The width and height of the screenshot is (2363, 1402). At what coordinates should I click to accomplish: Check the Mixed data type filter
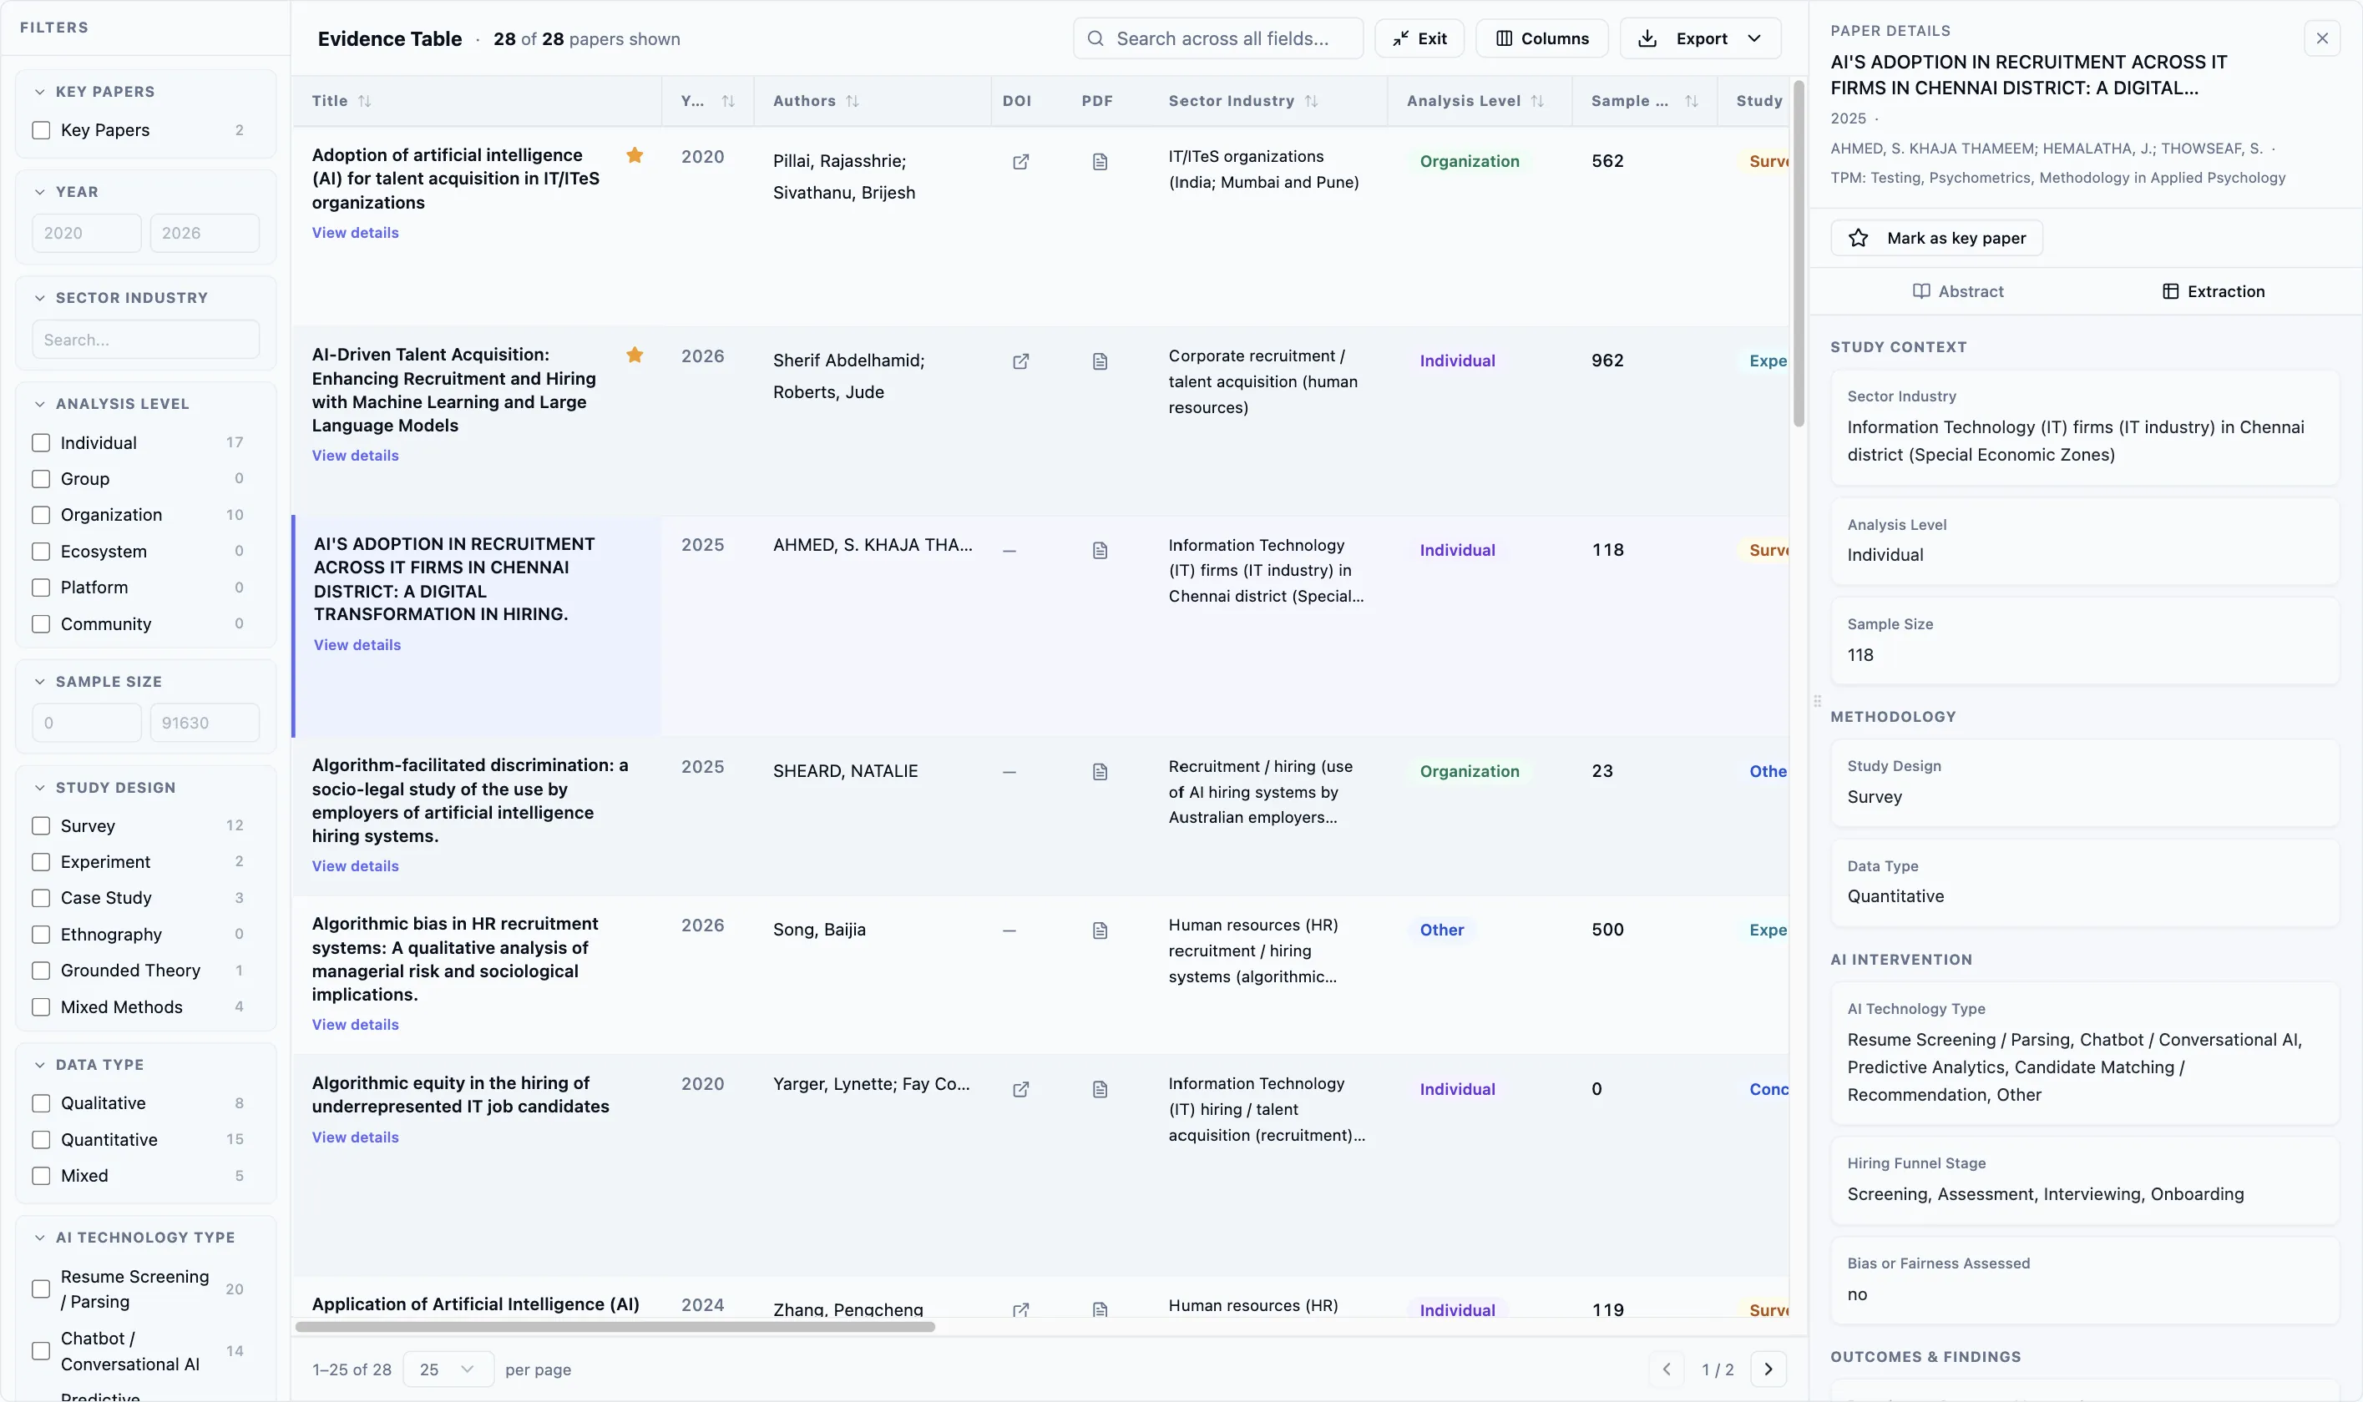pos(41,1176)
